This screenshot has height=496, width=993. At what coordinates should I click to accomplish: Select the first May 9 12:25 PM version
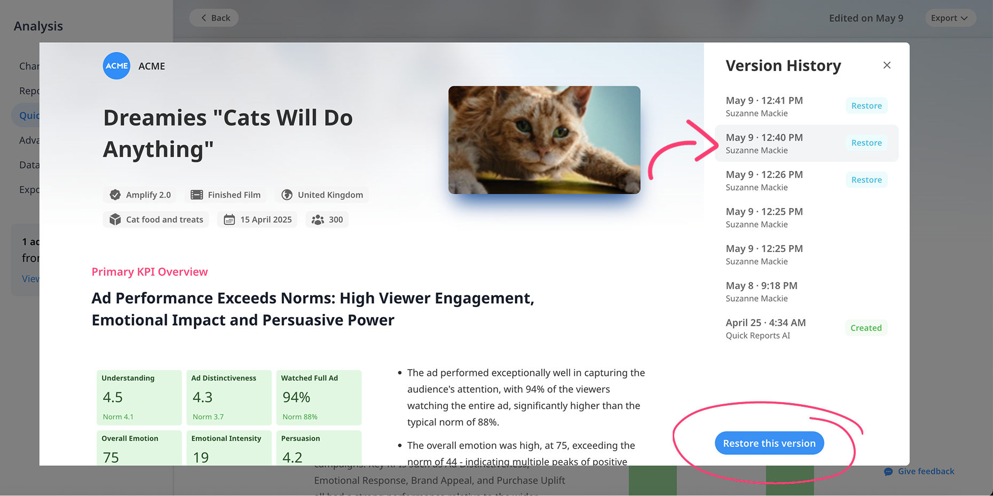tap(806, 217)
